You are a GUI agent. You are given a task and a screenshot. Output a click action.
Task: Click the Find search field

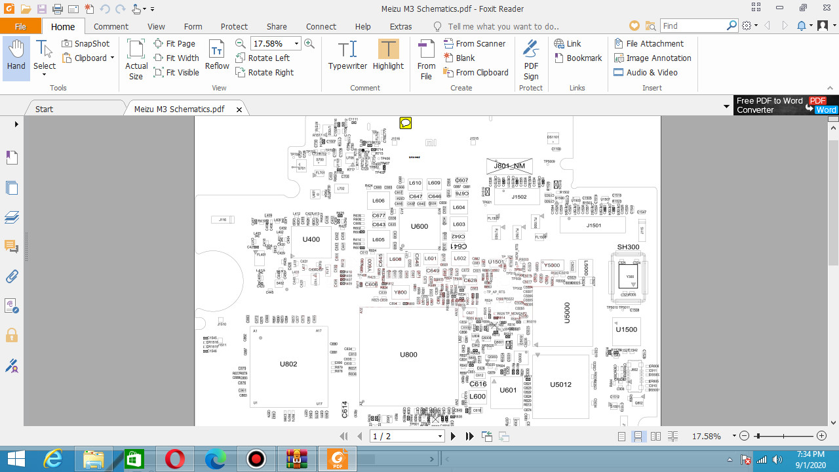pyautogui.click(x=693, y=26)
